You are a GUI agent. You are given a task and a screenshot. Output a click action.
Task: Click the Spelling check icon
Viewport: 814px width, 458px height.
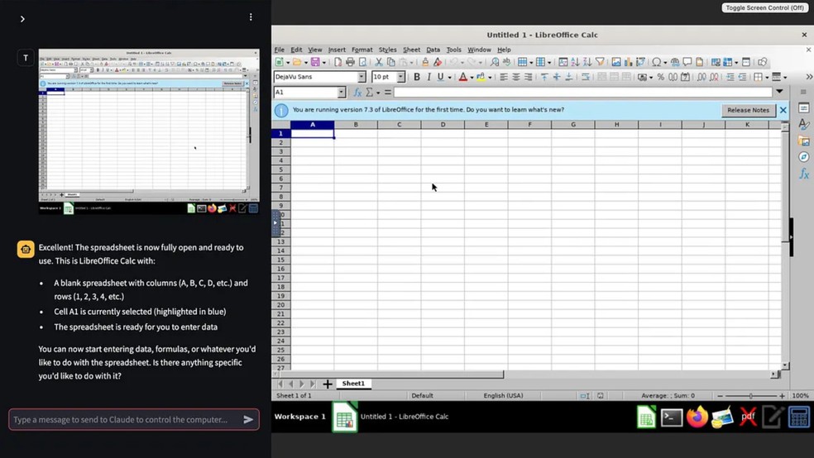click(506, 62)
